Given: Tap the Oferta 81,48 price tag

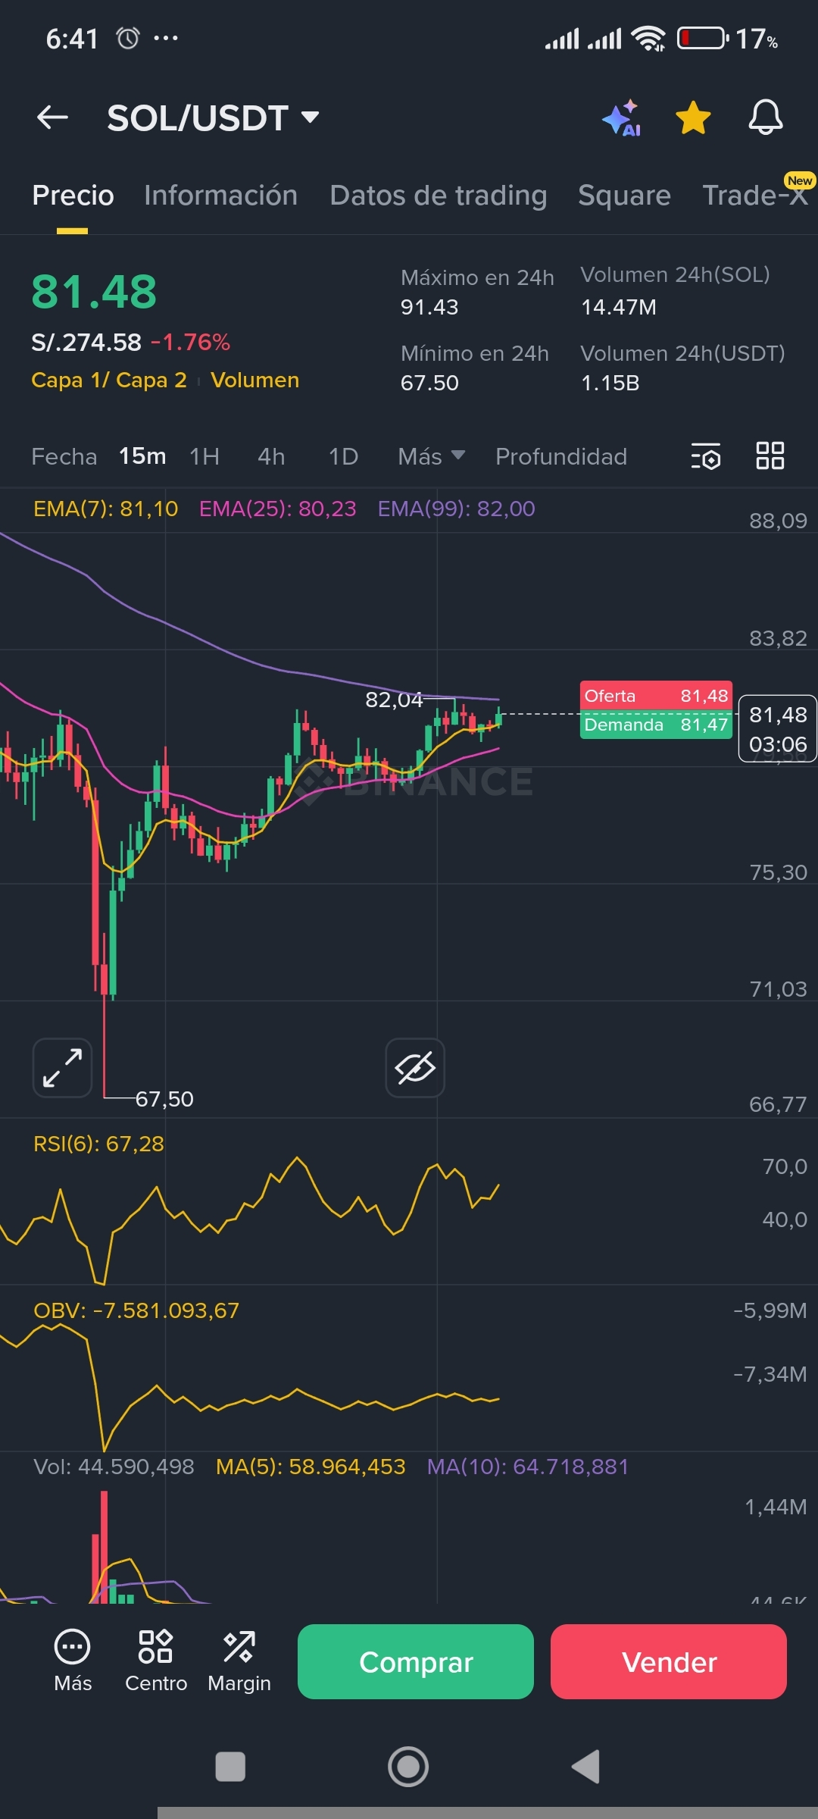Looking at the screenshot, I should pyautogui.click(x=656, y=696).
